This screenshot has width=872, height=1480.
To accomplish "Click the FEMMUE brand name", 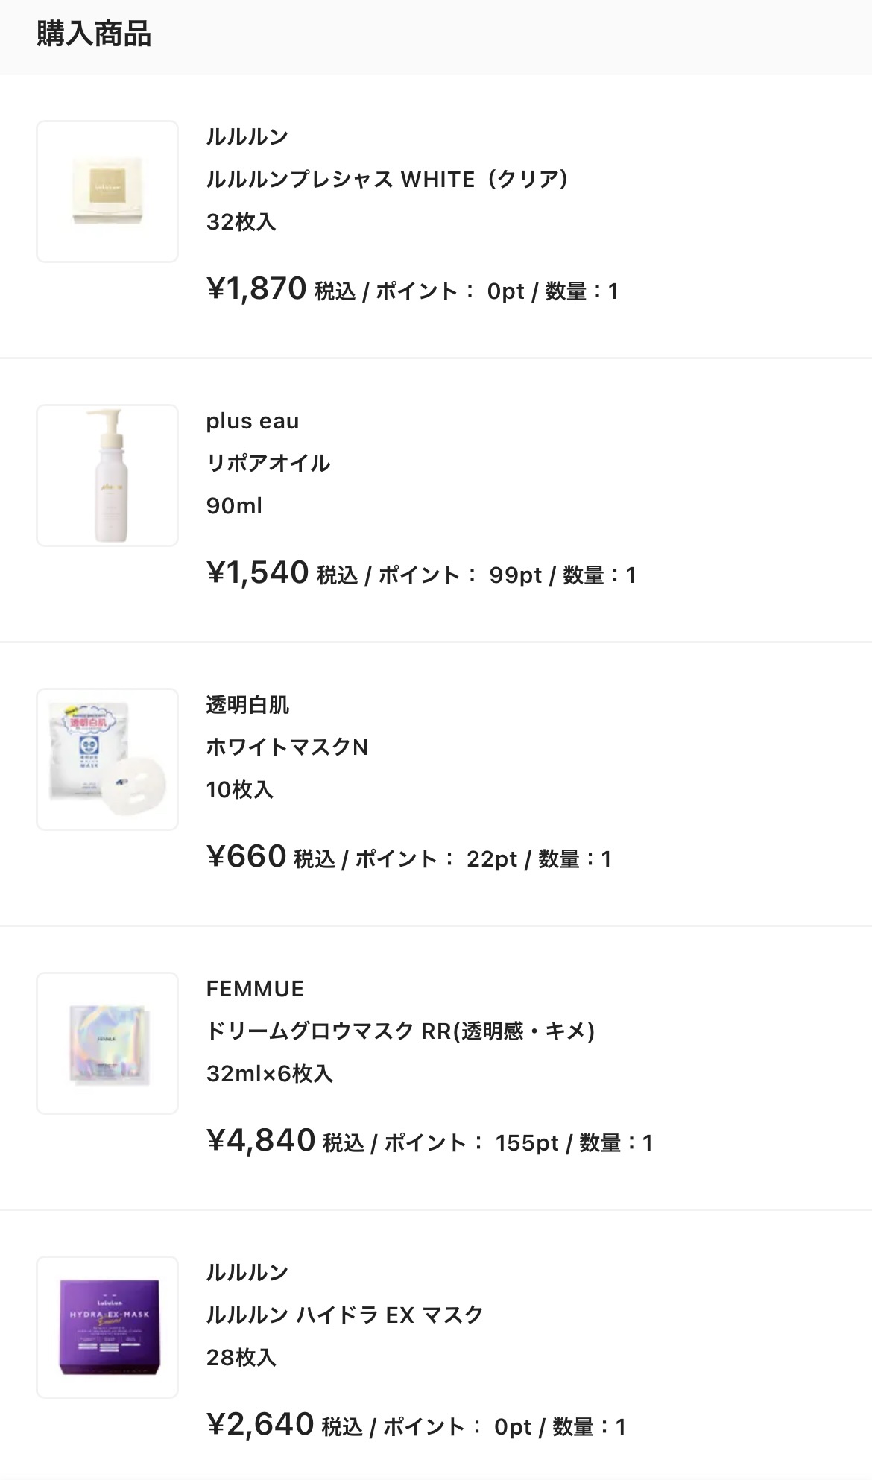I will (255, 989).
